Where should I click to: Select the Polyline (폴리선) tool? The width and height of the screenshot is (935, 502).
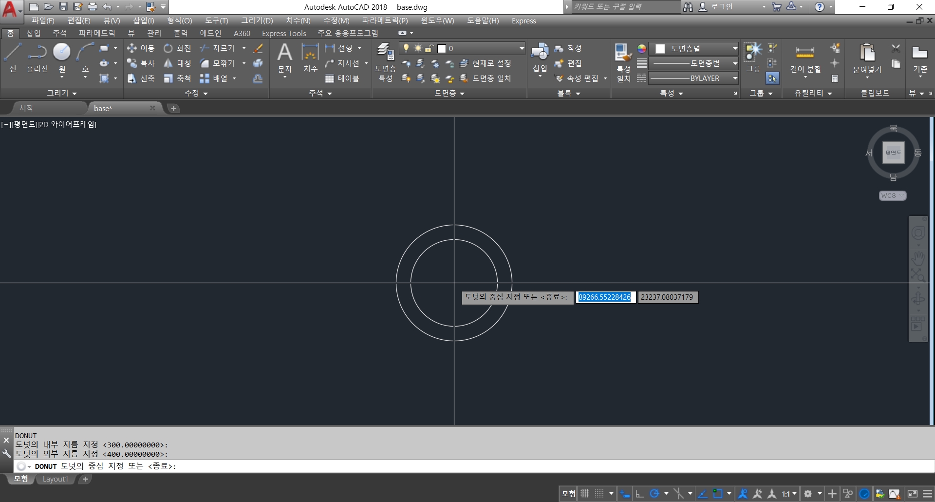[37, 58]
